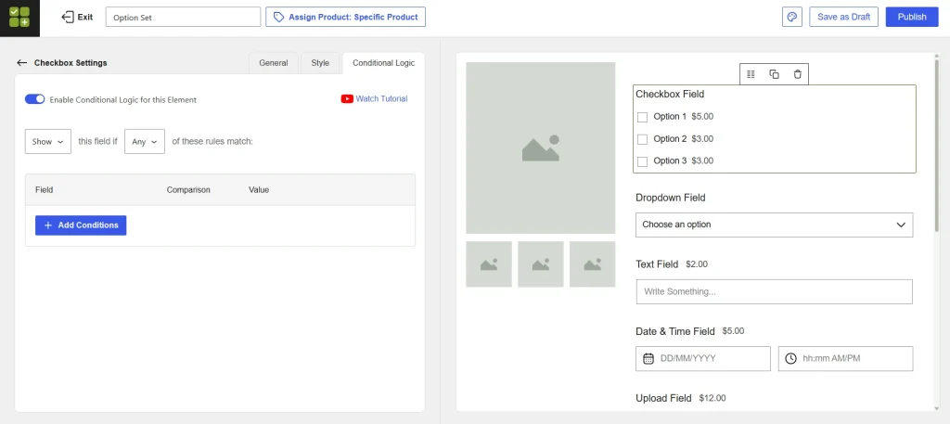Click Assign Product: Specific Product button
The width and height of the screenshot is (950, 424).
(345, 17)
